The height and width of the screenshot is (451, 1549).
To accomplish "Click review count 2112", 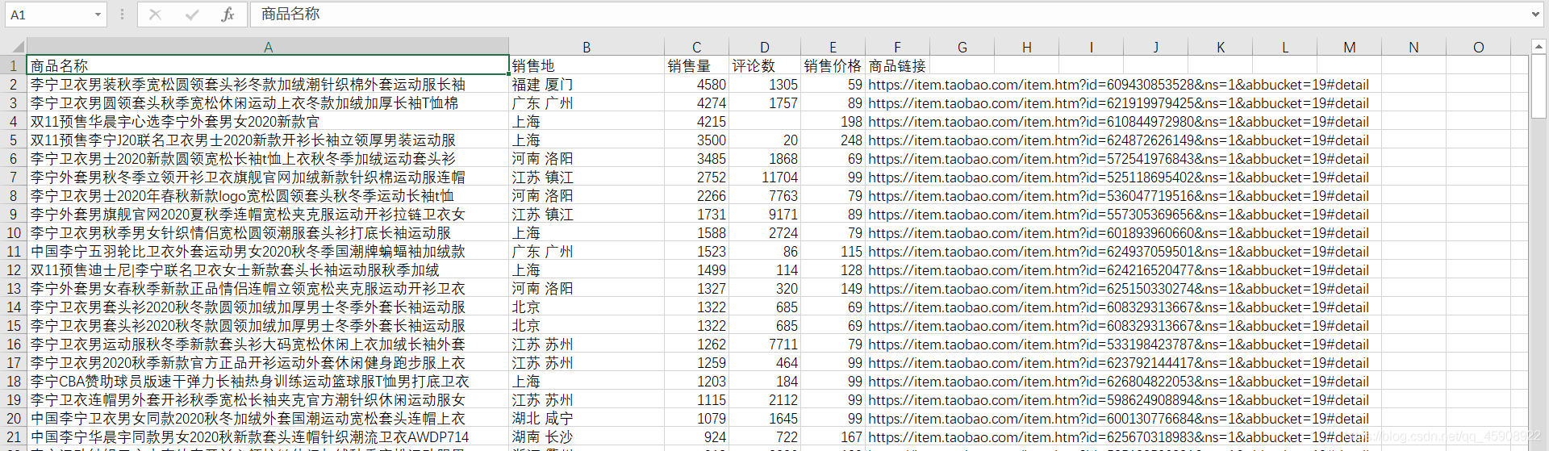I will (765, 399).
